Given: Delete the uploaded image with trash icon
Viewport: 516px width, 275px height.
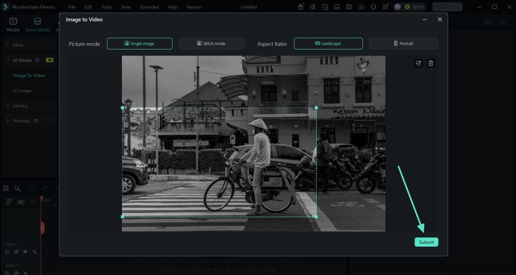Looking at the screenshot, I should 431,63.
